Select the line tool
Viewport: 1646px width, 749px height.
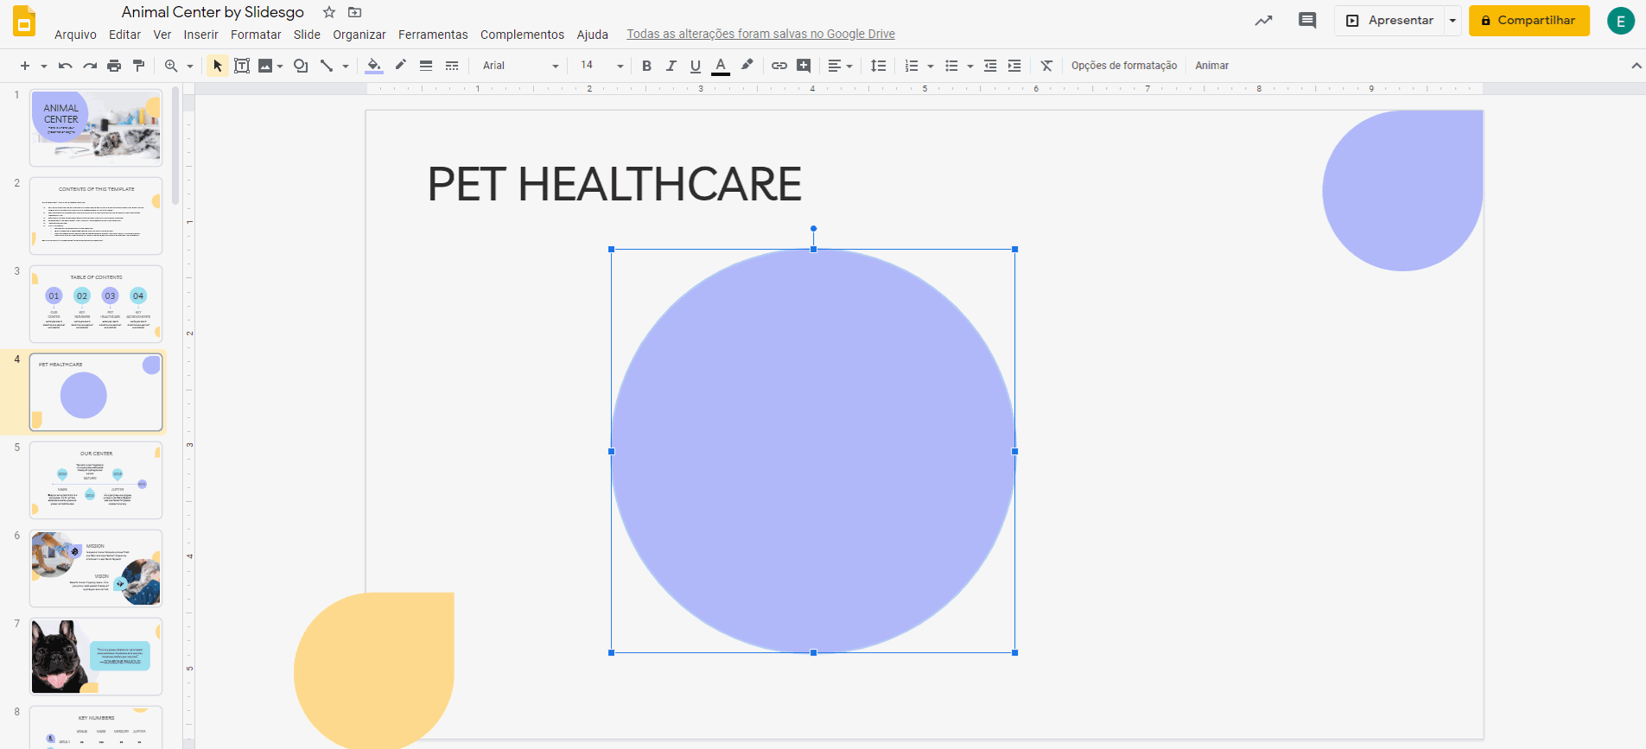(x=327, y=66)
